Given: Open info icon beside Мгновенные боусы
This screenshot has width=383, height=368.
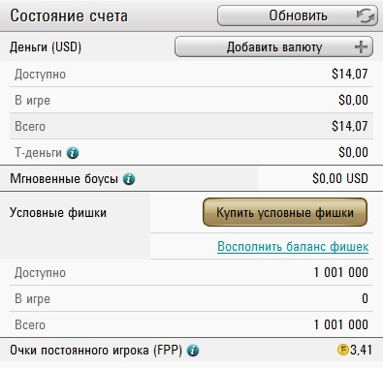Looking at the screenshot, I should (x=129, y=178).
